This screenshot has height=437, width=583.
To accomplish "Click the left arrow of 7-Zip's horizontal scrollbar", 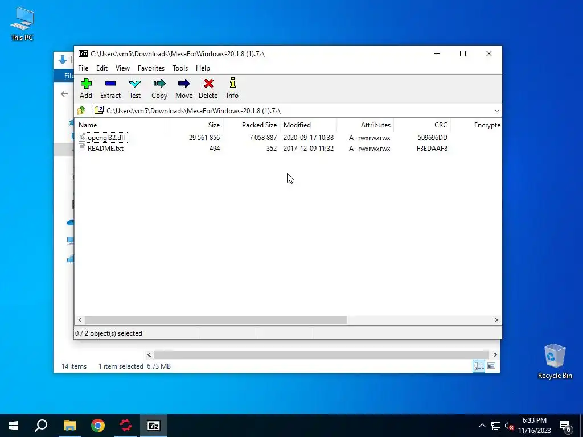I will (80, 320).
